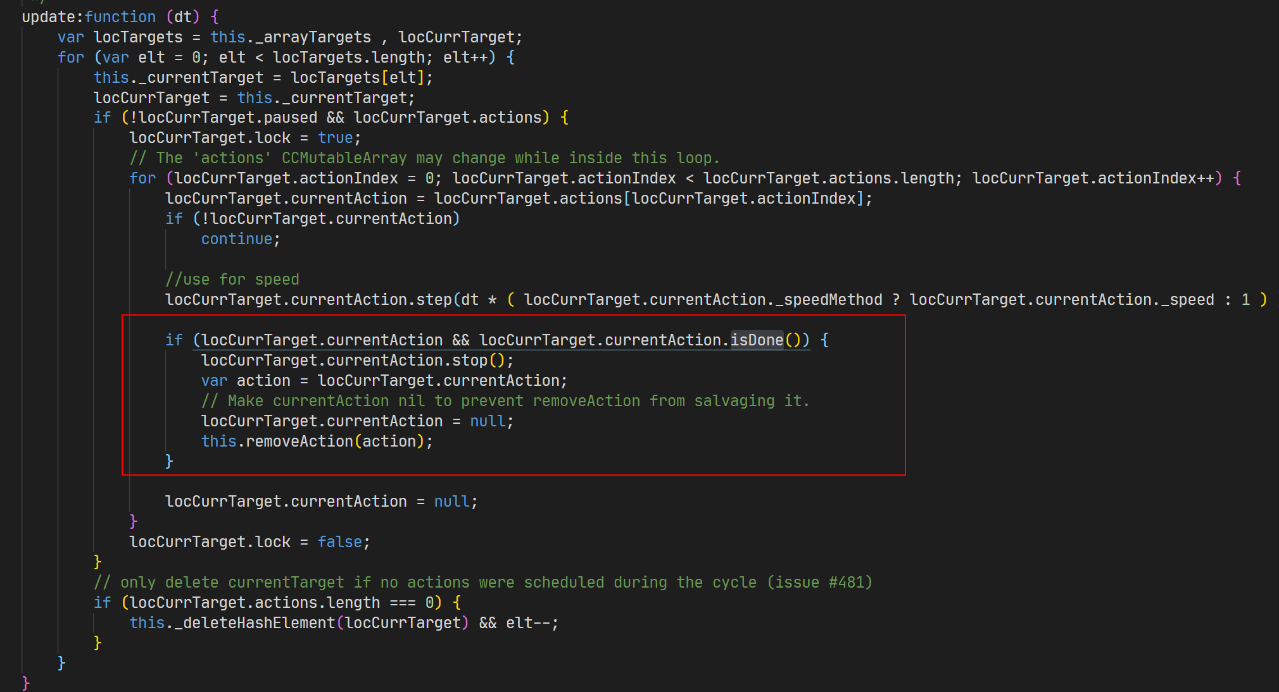This screenshot has height=692, width=1279.
Task: Click the stop() call on currentAction
Action: coord(469,361)
